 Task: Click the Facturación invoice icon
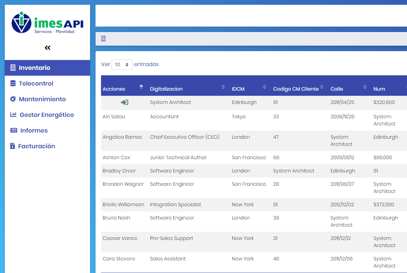pyautogui.click(x=13, y=146)
